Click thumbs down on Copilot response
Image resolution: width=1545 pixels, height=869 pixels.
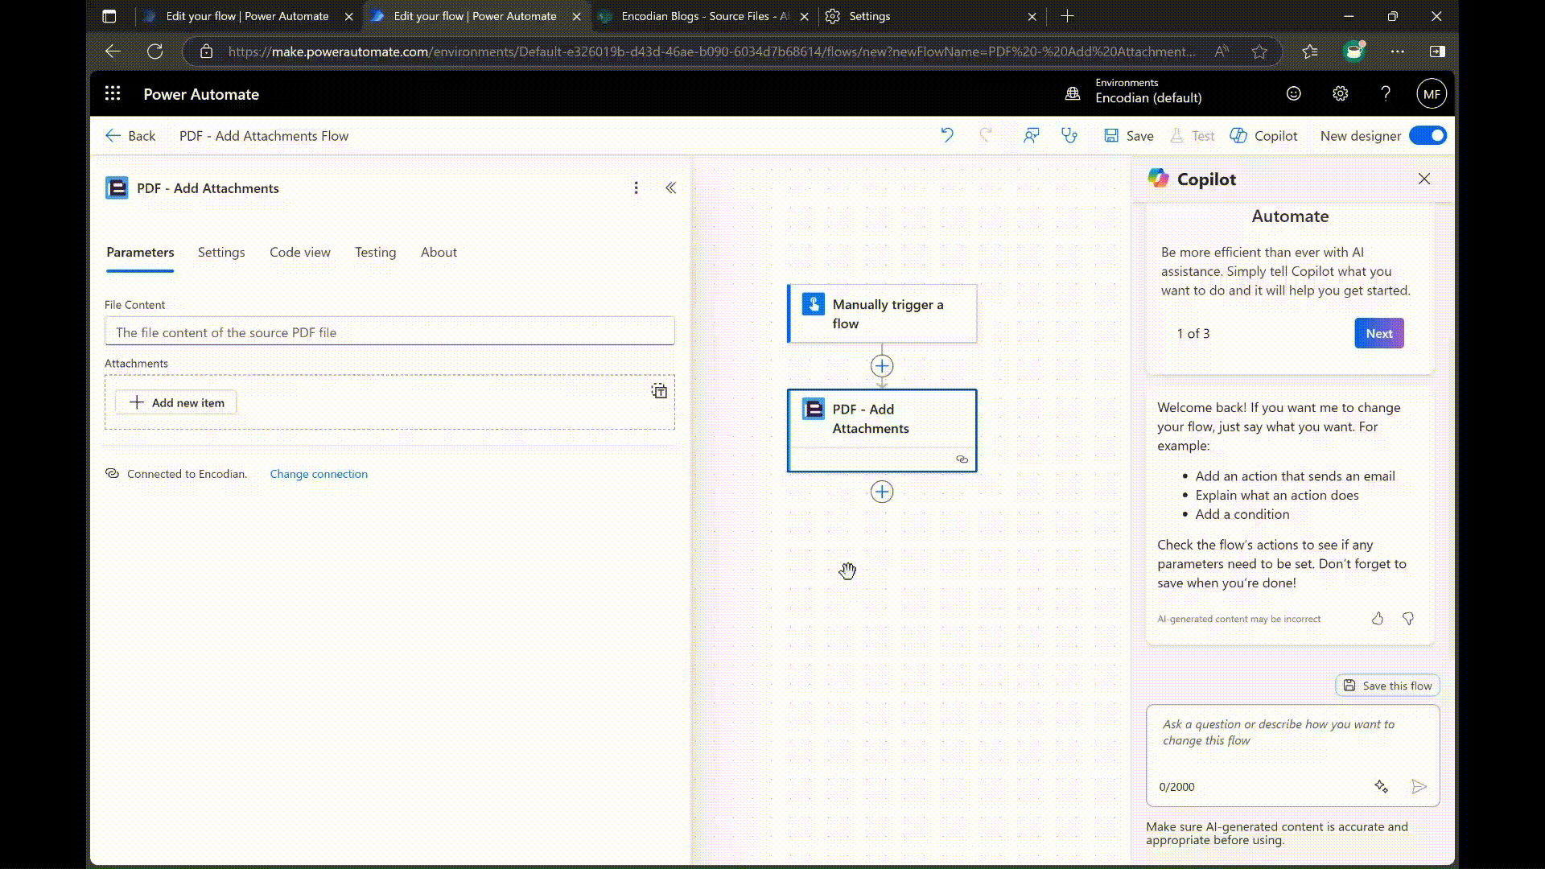1407,618
